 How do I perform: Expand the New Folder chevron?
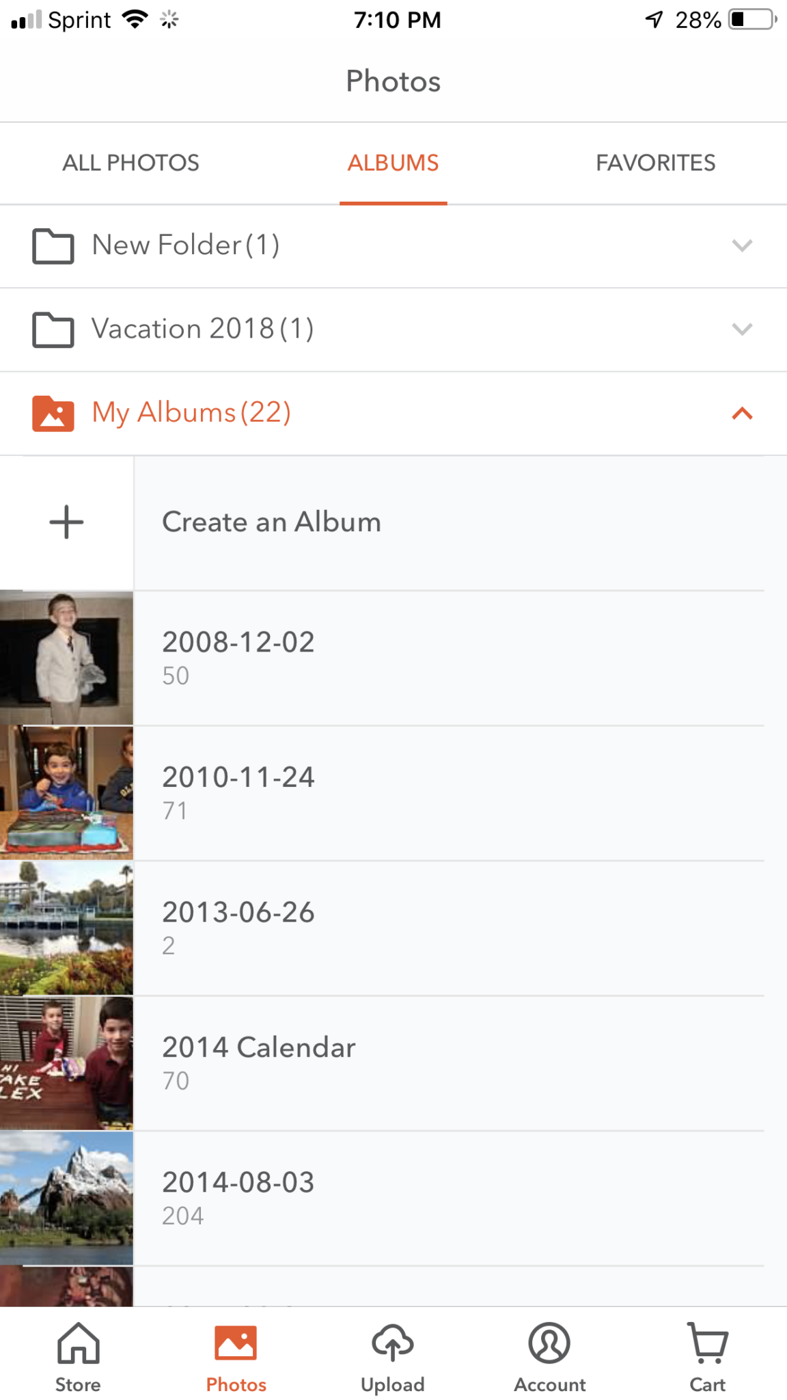[x=742, y=245]
